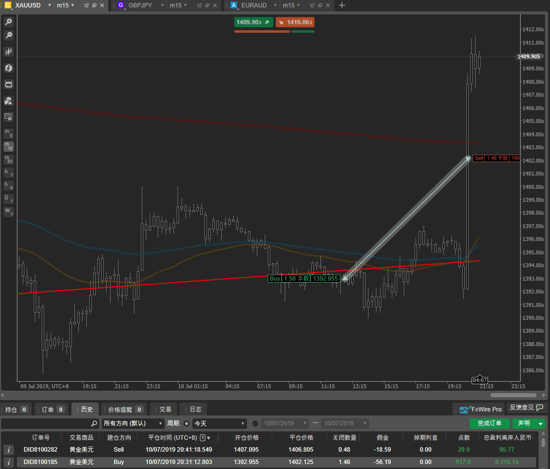Click the Facebook share icon in sidebar
The height and width of the screenshot is (469, 550).
point(8,68)
